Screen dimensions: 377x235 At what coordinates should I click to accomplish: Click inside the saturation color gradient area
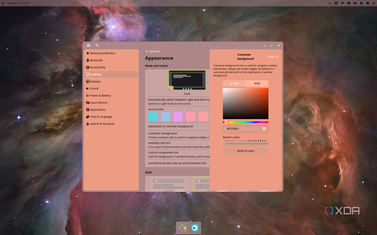[245, 104]
